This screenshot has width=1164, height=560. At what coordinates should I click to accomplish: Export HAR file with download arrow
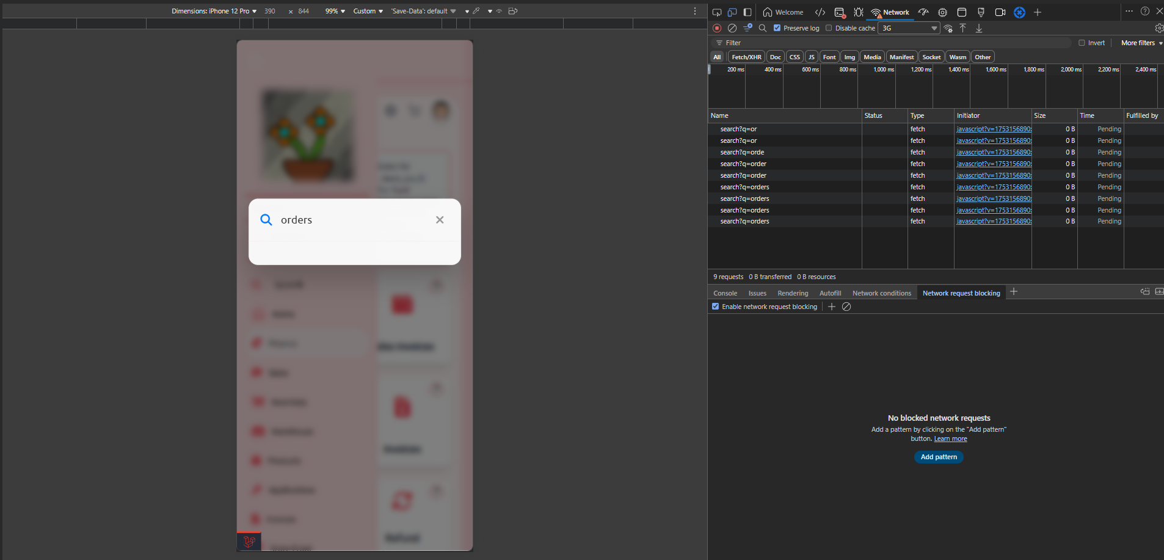tap(979, 28)
